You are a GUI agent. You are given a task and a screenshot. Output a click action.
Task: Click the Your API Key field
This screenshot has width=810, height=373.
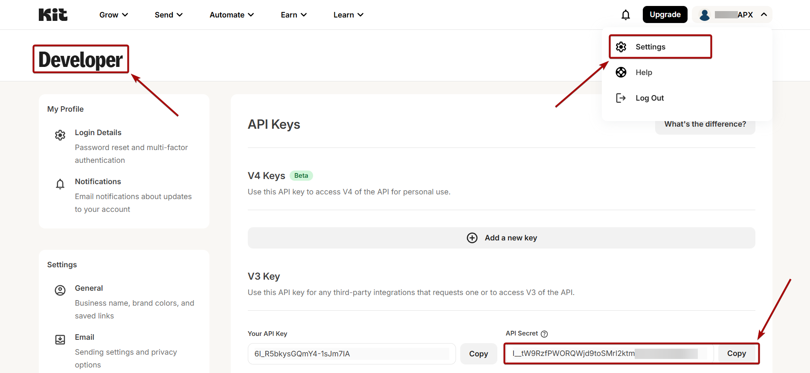pyautogui.click(x=352, y=354)
